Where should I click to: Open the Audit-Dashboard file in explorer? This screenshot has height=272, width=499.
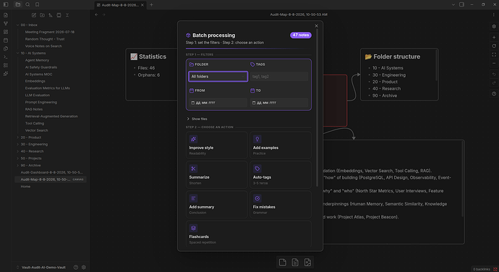51,172
